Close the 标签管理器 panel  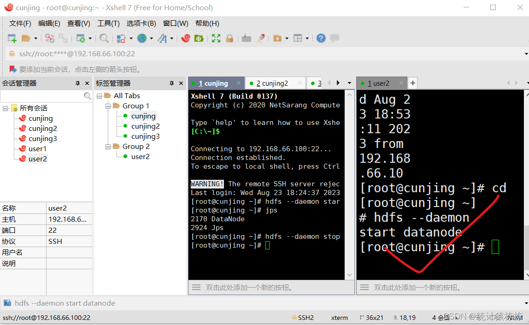tap(181, 83)
